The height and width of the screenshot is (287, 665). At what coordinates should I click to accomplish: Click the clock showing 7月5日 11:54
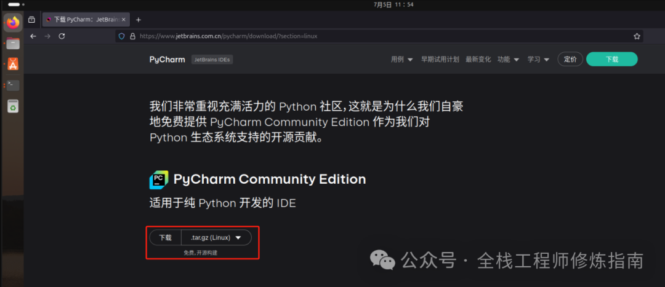pyautogui.click(x=393, y=5)
